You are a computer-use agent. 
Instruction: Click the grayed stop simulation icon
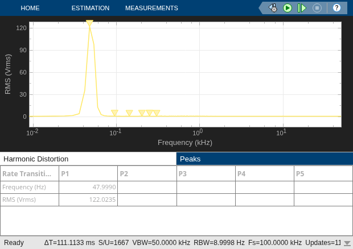(x=317, y=8)
